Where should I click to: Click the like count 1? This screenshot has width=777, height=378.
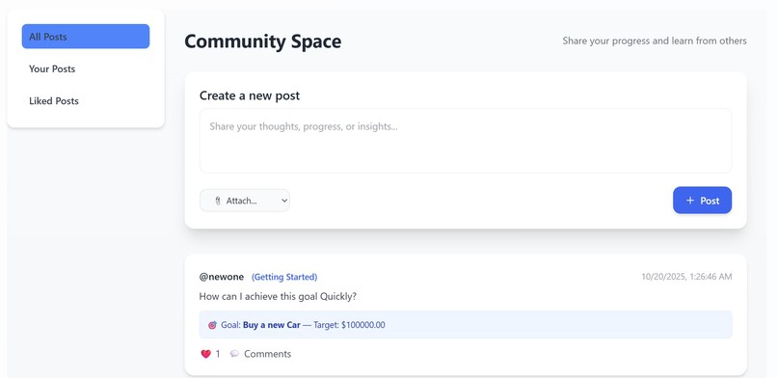click(x=218, y=354)
